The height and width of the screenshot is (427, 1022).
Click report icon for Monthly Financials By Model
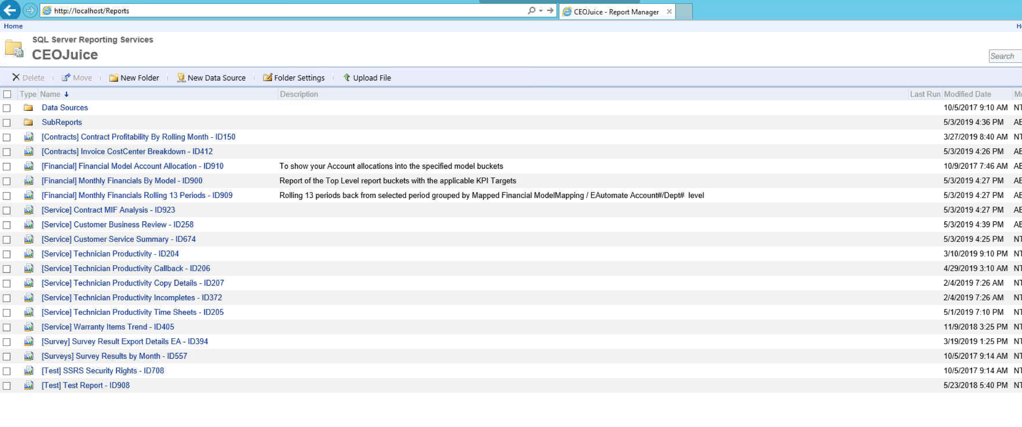click(29, 181)
